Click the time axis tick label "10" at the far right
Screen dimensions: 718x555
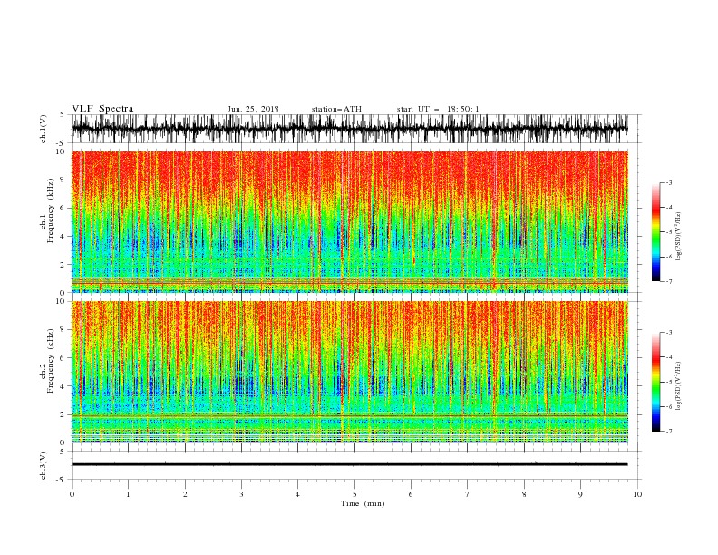point(637,495)
